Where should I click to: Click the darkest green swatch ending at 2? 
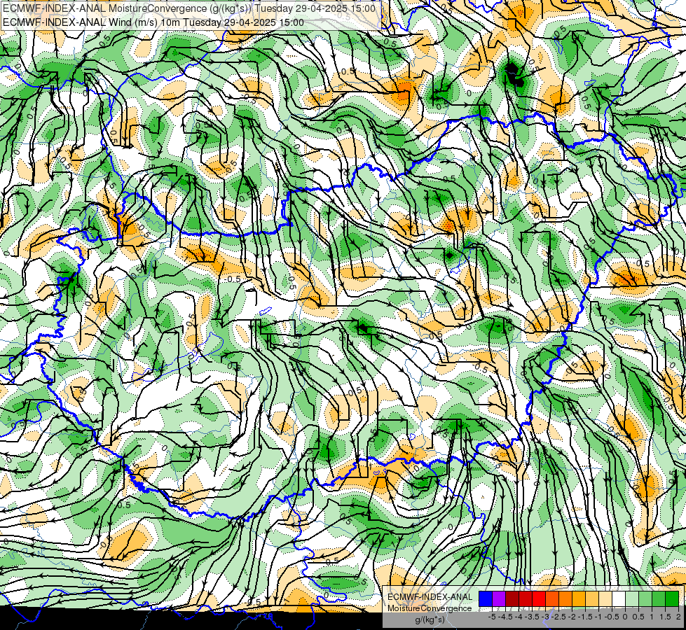tap(672, 598)
